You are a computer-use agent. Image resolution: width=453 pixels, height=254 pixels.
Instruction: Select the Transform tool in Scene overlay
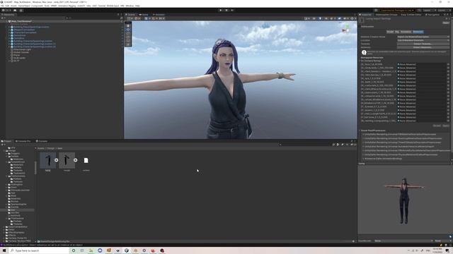[x=128, y=44]
